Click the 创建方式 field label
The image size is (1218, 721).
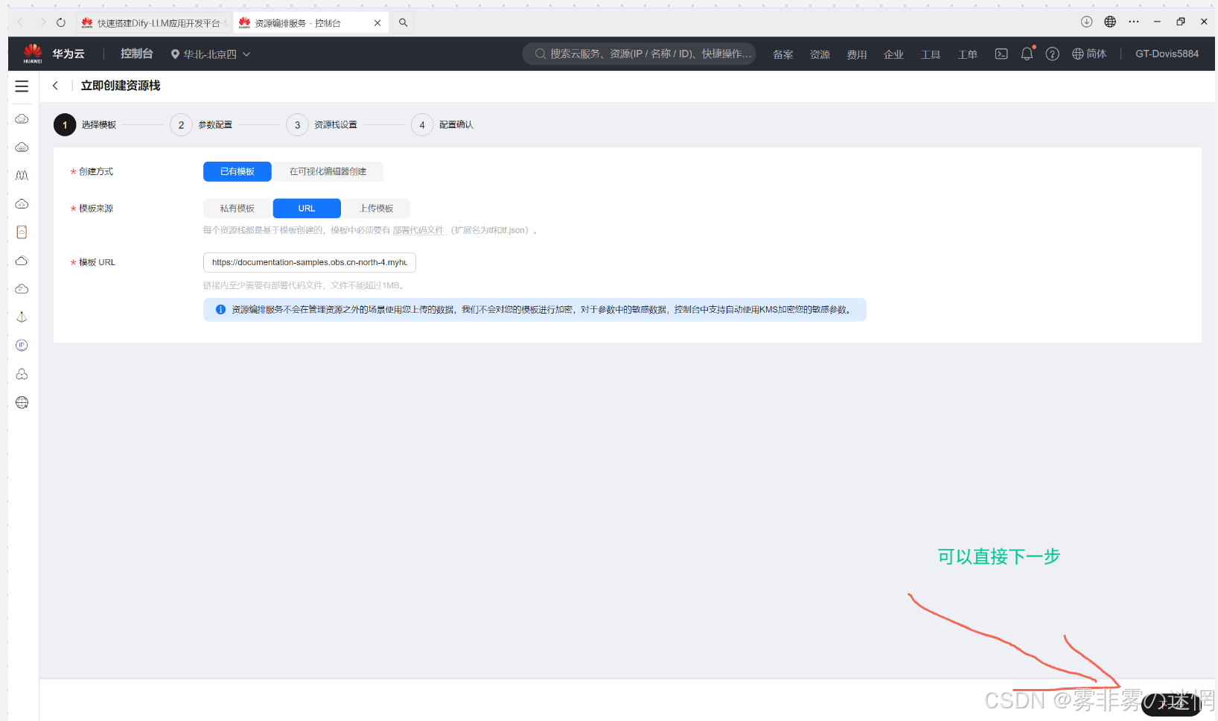[x=96, y=171]
